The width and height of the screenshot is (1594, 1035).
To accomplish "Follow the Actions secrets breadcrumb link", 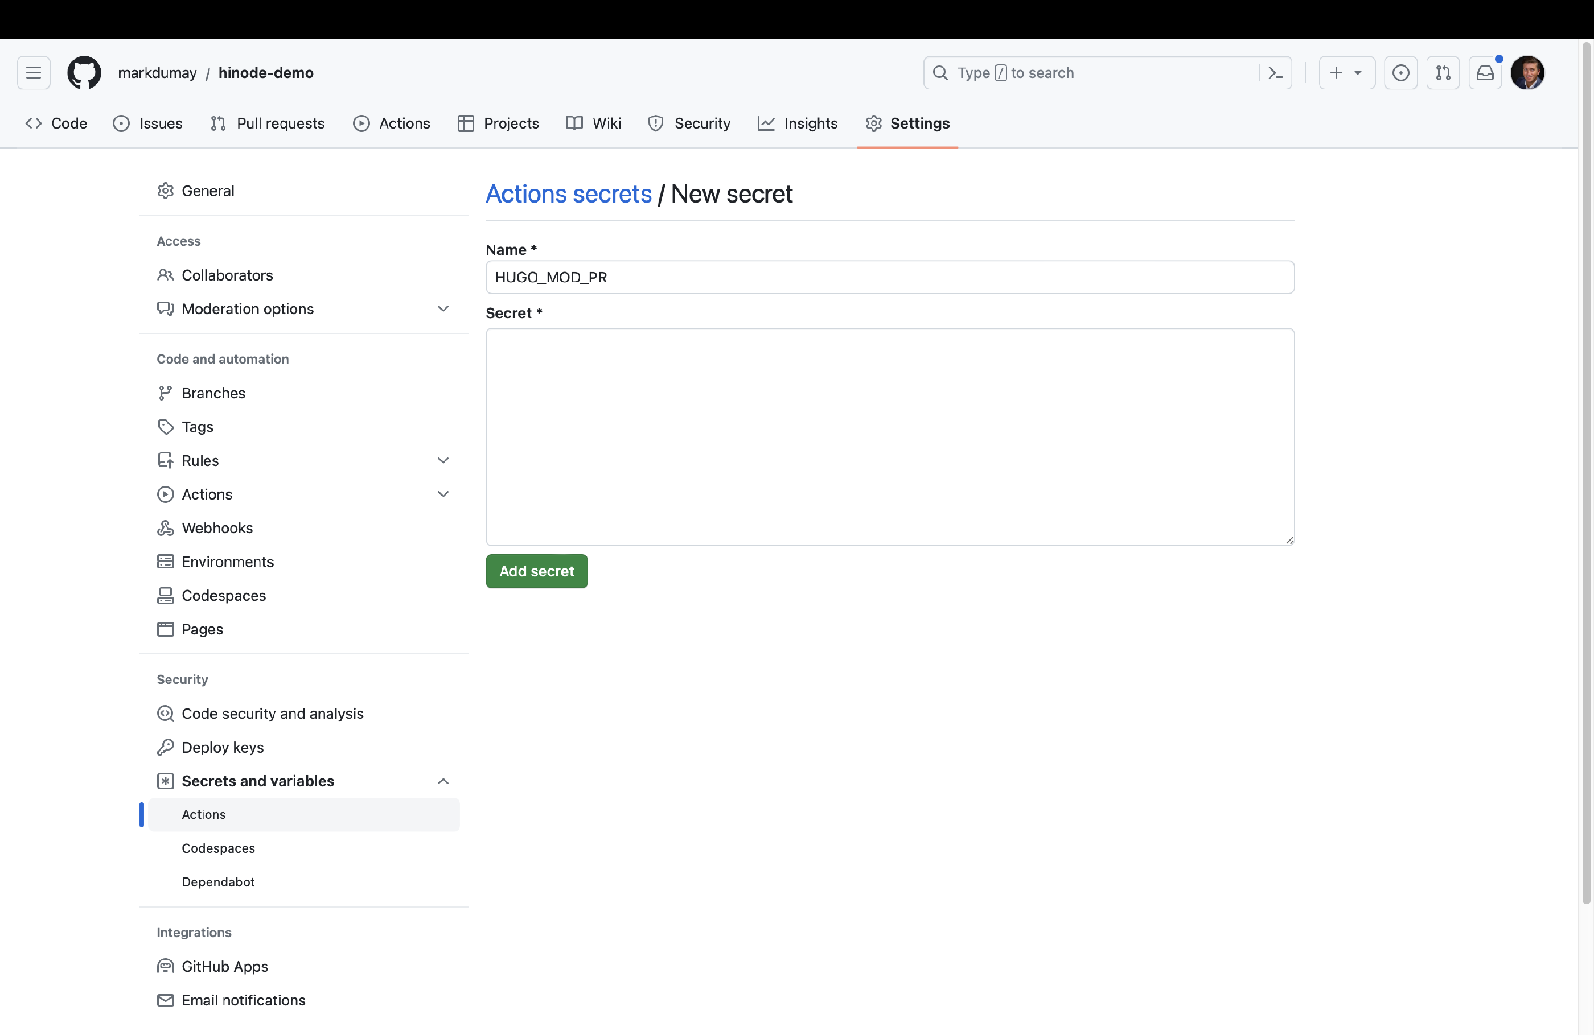I will click(x=568, y=194).
